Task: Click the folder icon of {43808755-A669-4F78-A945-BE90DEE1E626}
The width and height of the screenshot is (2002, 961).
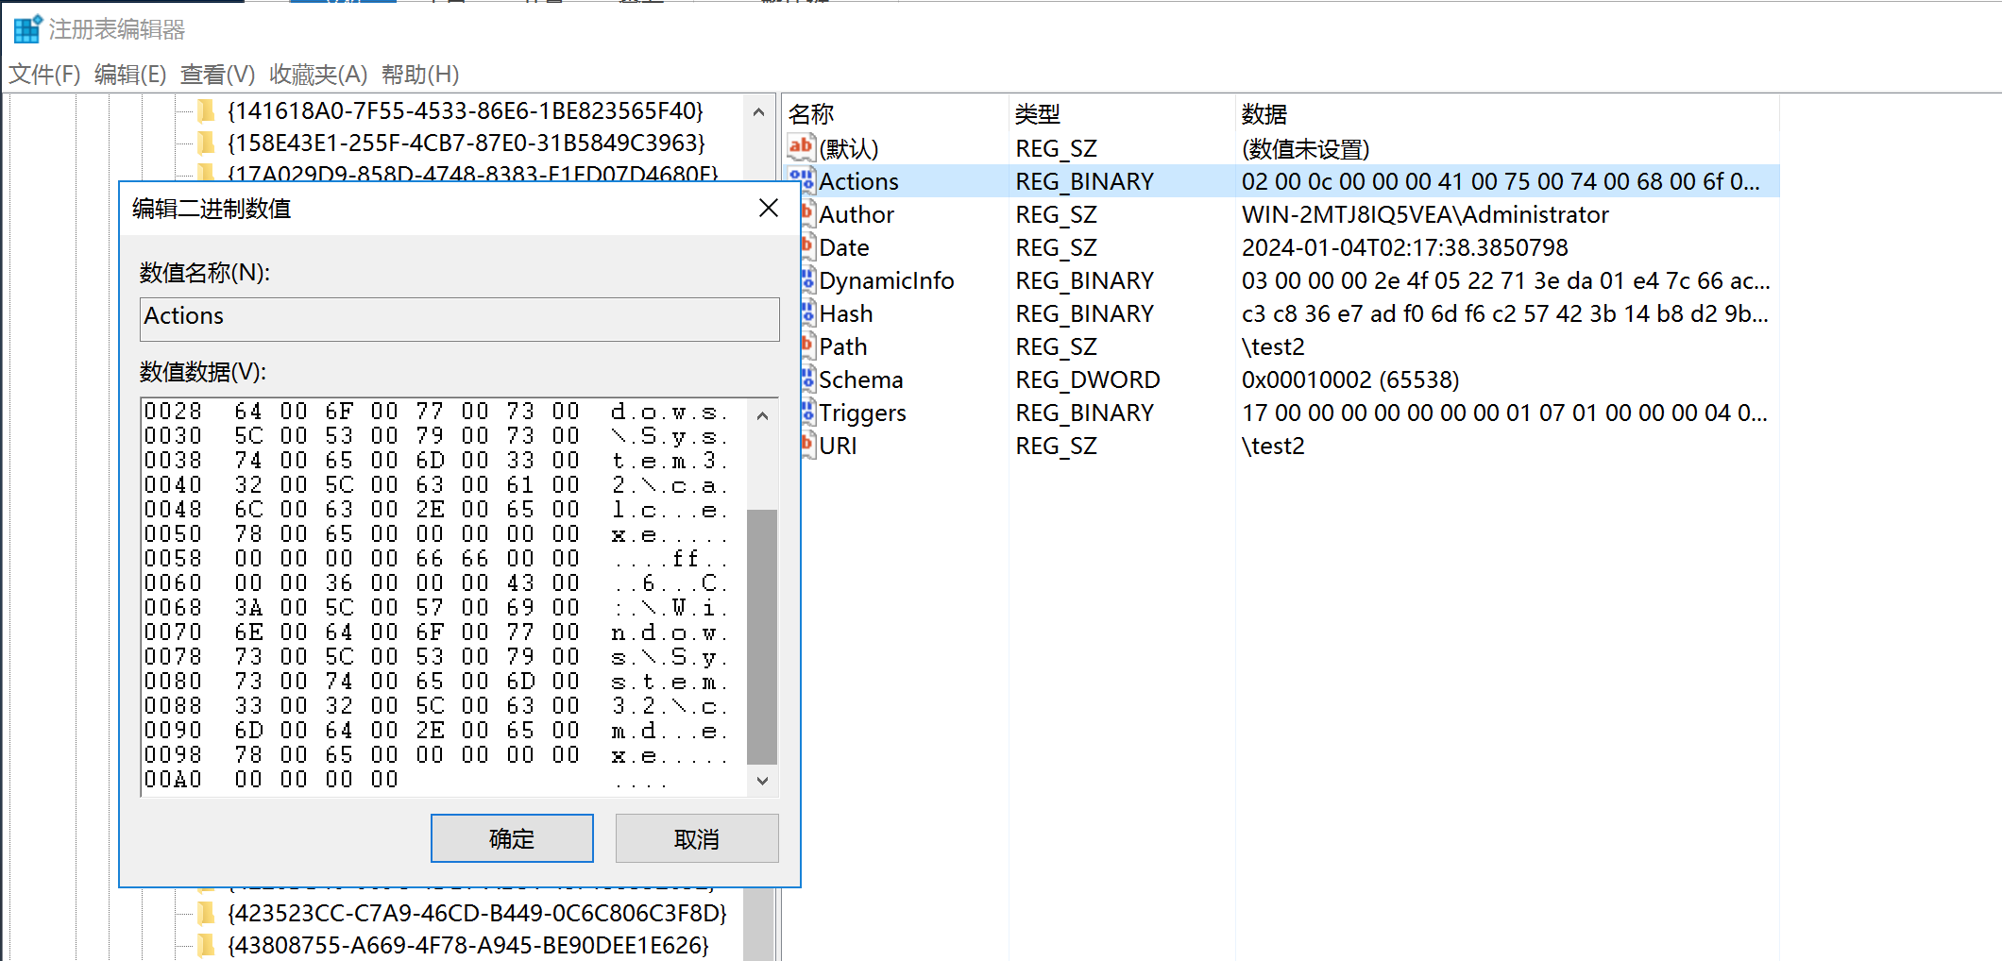Action: point(206,945)
